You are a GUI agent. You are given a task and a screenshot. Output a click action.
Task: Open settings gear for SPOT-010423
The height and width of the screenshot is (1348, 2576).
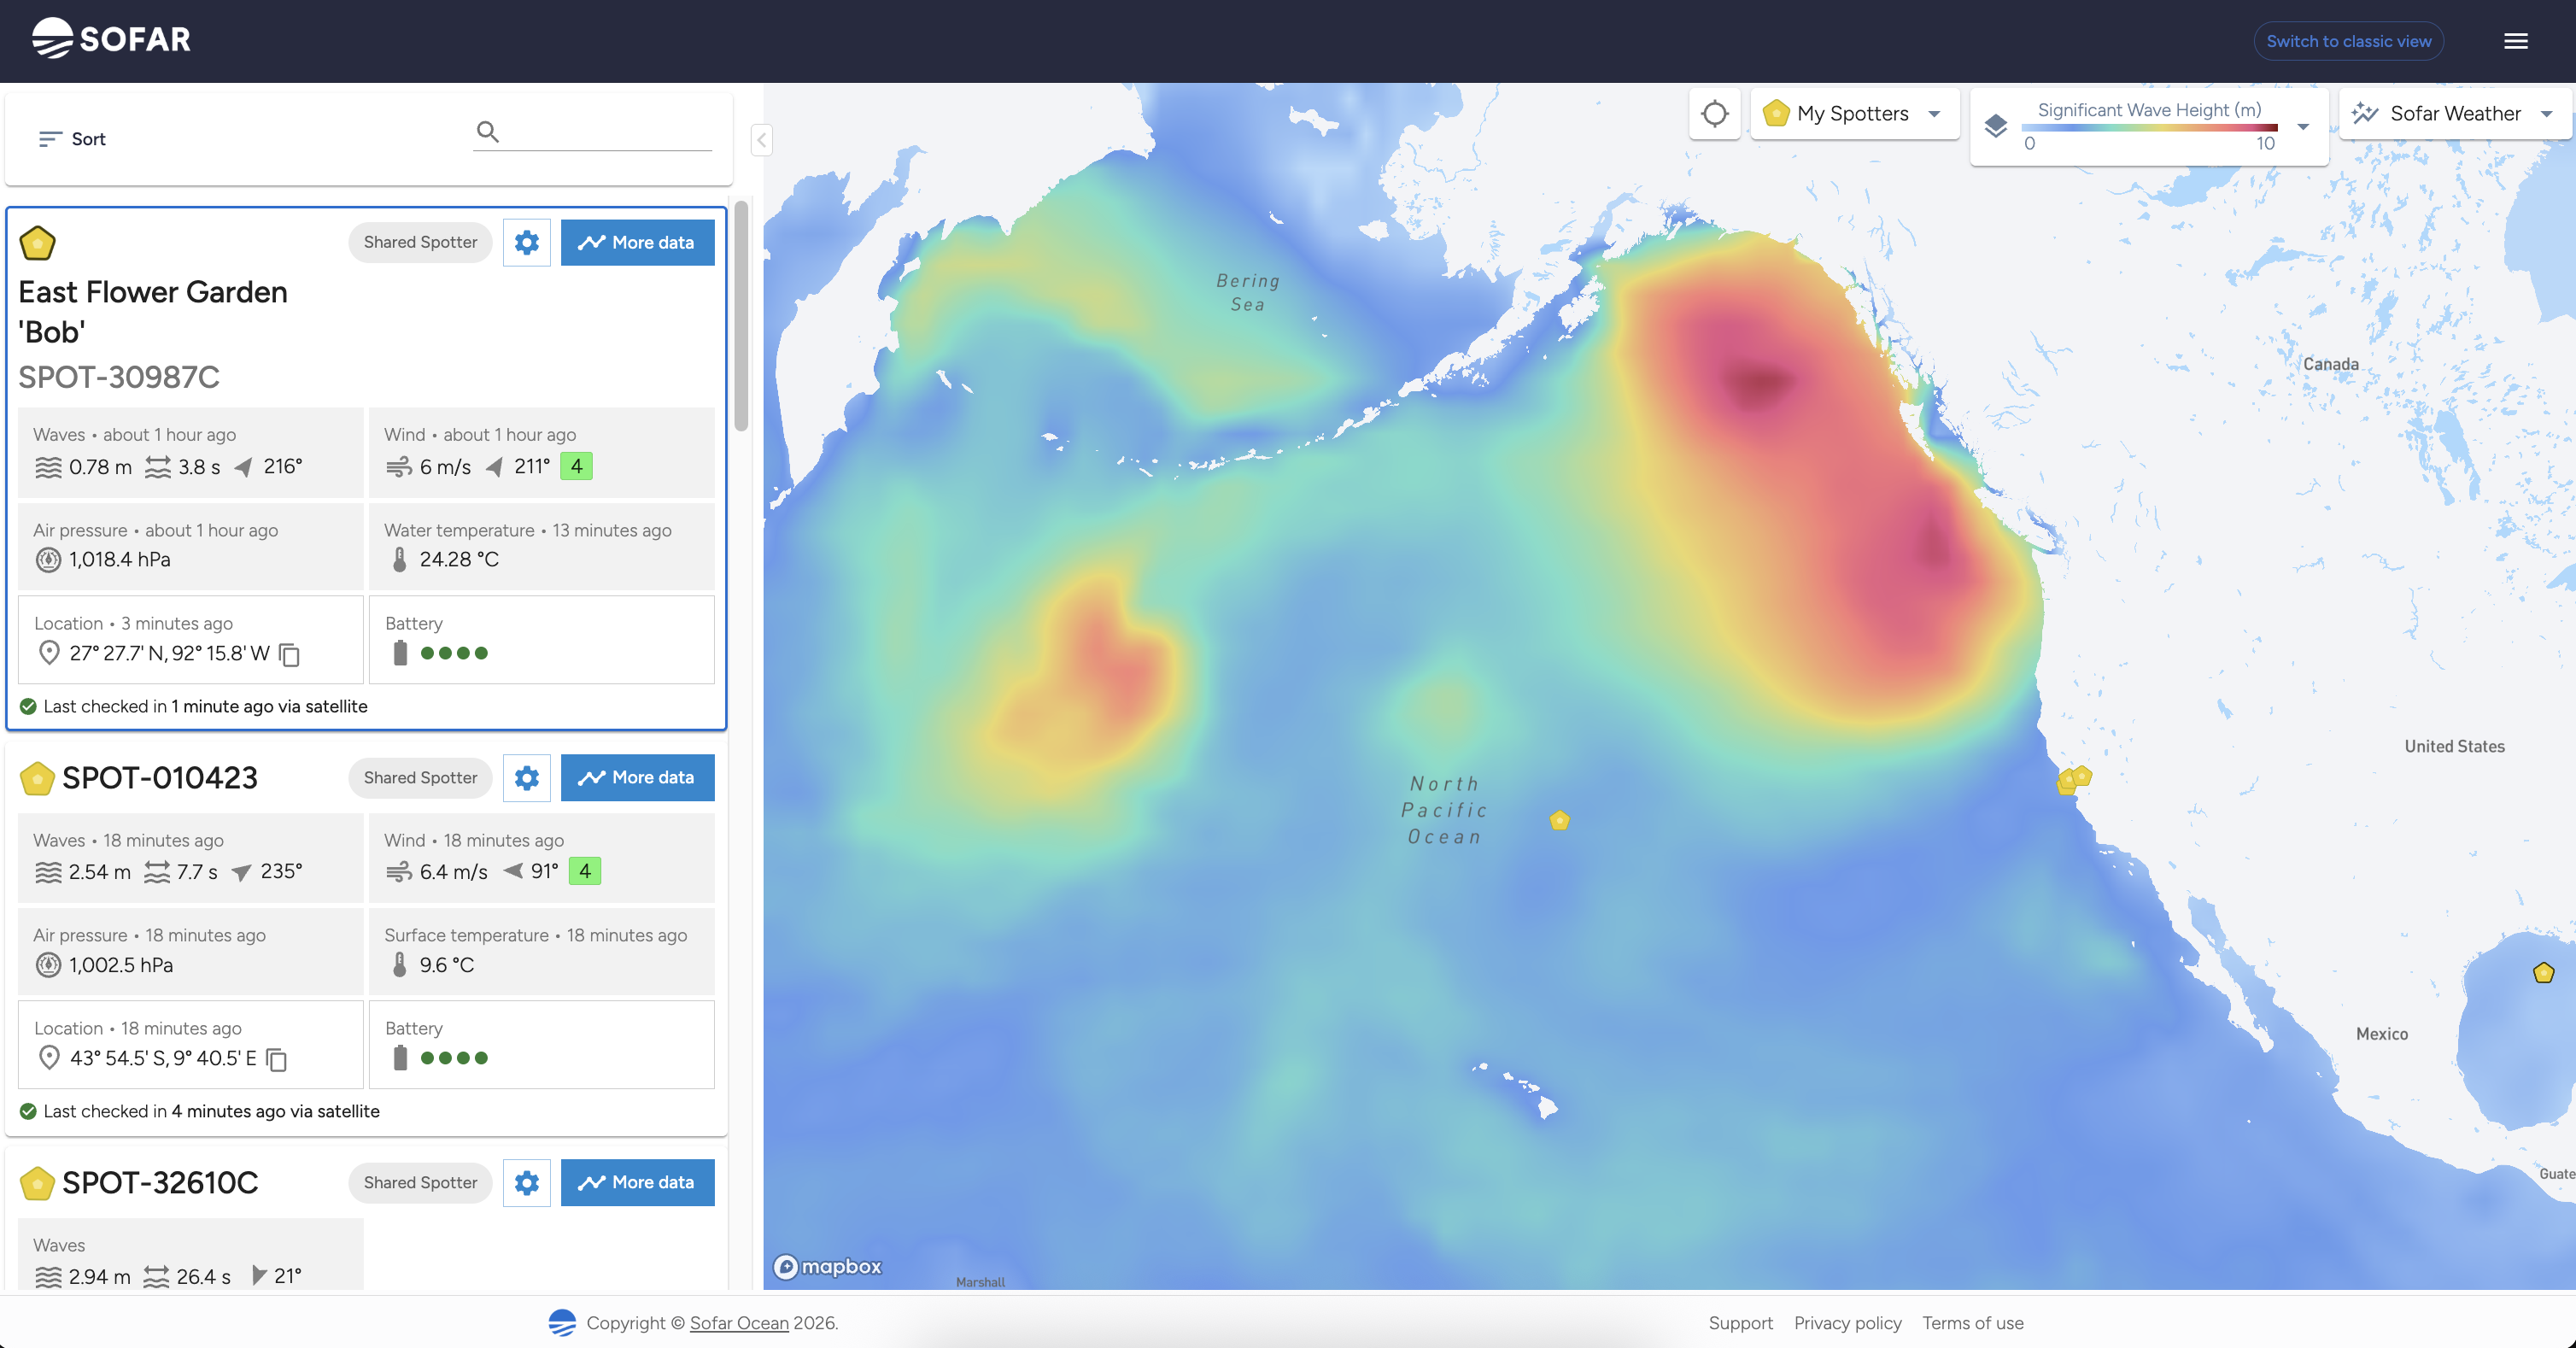(527, 777)
